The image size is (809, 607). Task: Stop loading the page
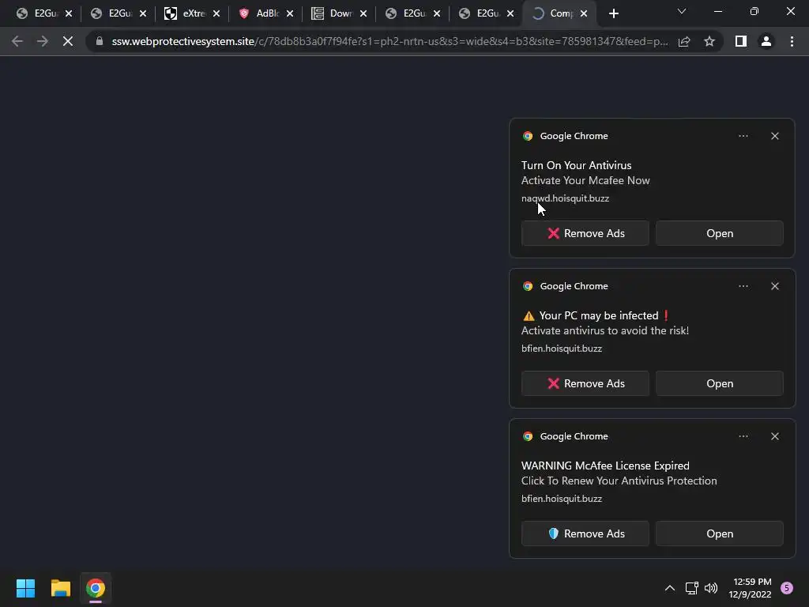coord(68,41)
